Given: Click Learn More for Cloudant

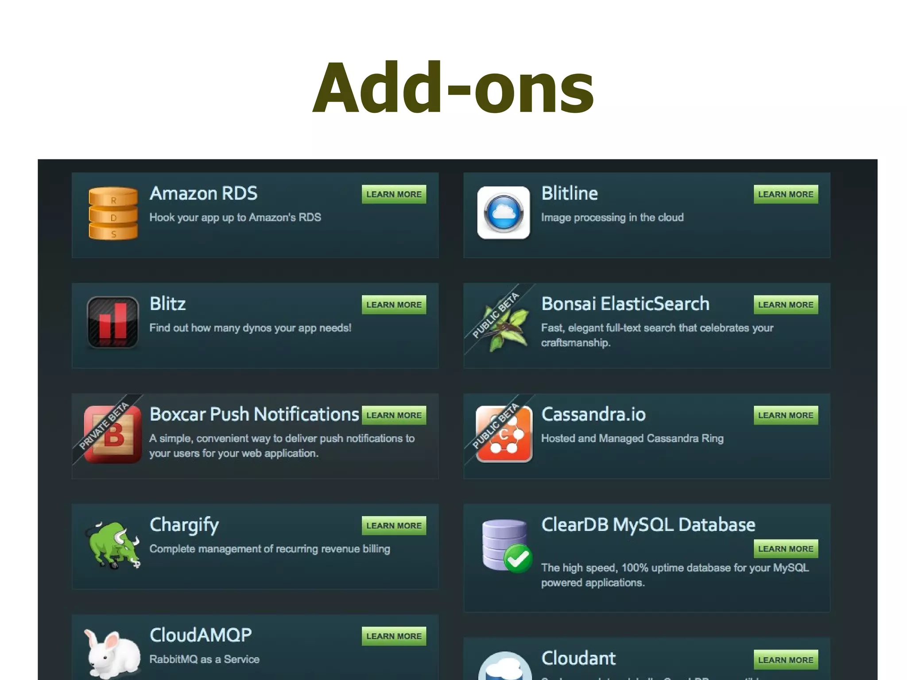Looking at the screenshot, I should click(x=786, y=660).
